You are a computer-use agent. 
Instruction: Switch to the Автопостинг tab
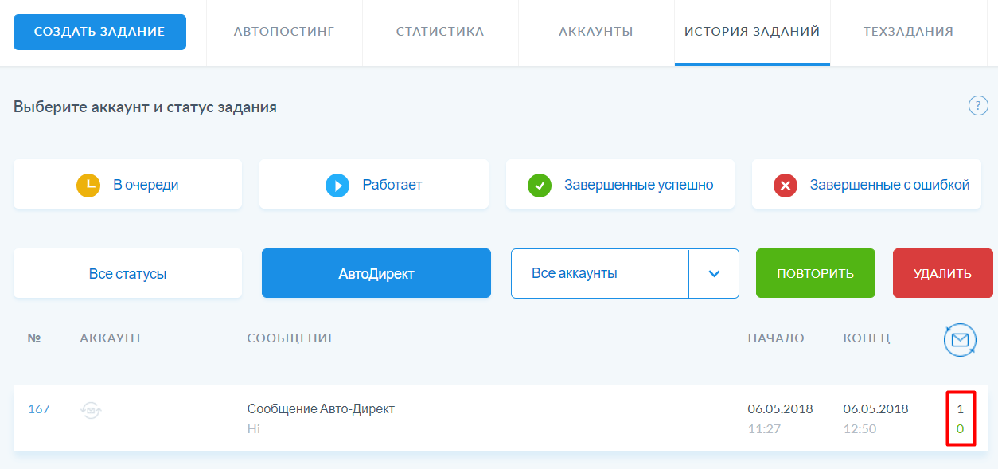[284, 32]
